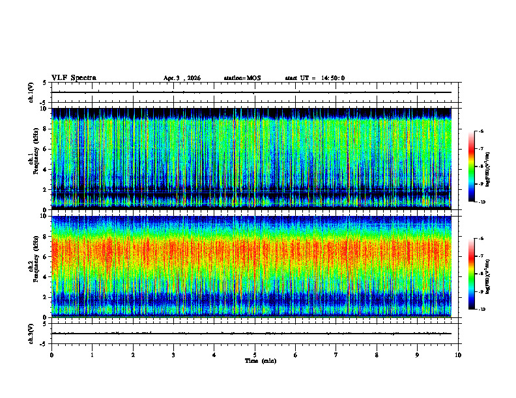The width and height of the screenshot is (516, 398).
Task: Click time axis tick label "5"
Action: (x=255, y=355)
